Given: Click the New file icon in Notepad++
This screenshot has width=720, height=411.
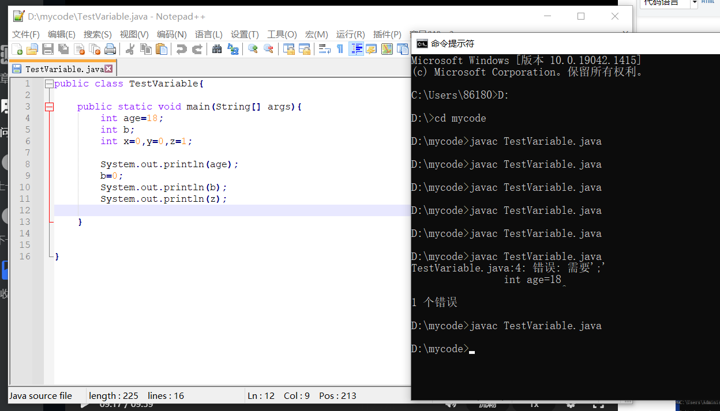Looking at the screenshot, I should (x=17, y=49).
